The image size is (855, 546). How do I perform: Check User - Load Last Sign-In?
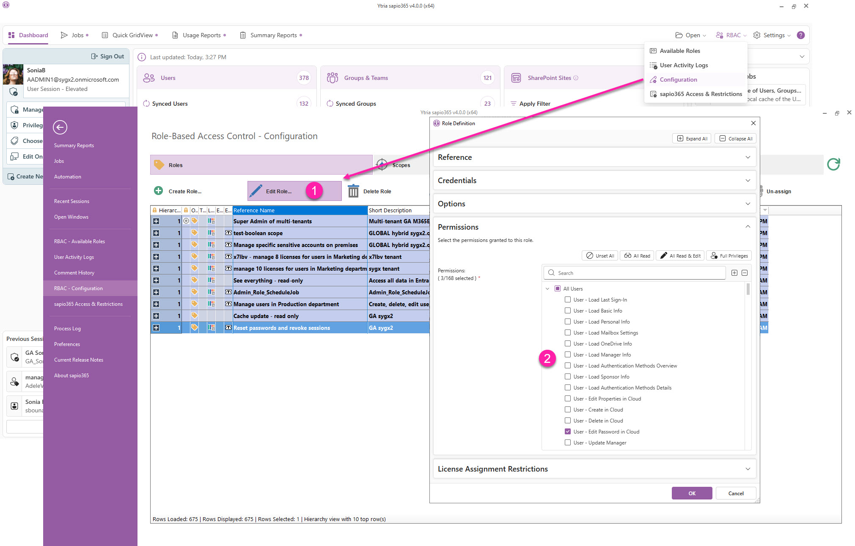pos(568,299)
